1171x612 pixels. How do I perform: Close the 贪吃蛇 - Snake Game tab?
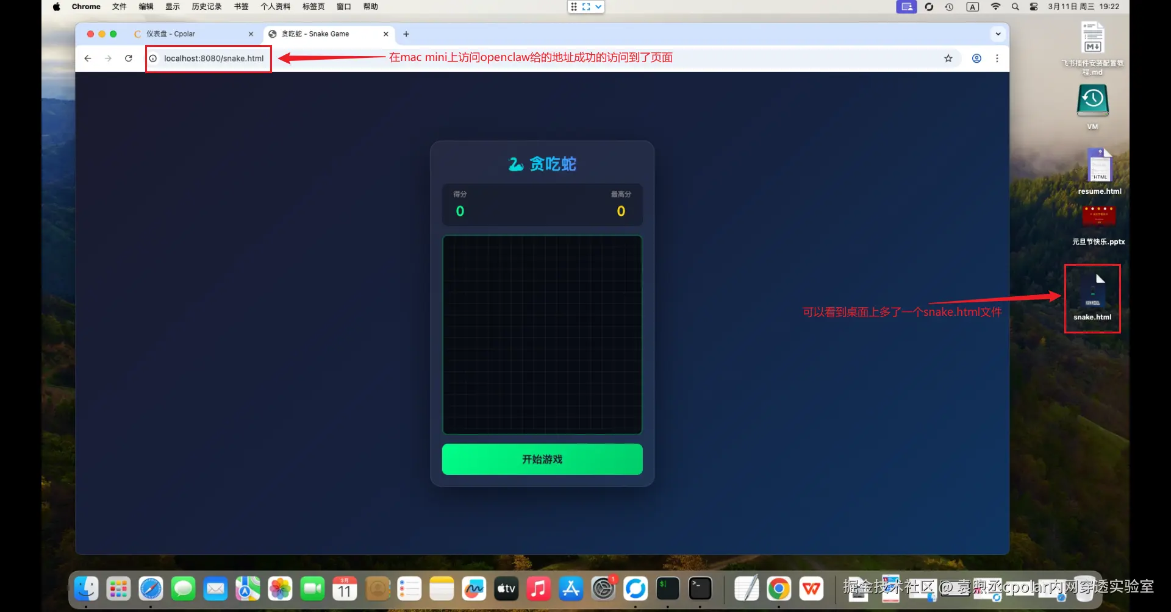coord(385,34)
